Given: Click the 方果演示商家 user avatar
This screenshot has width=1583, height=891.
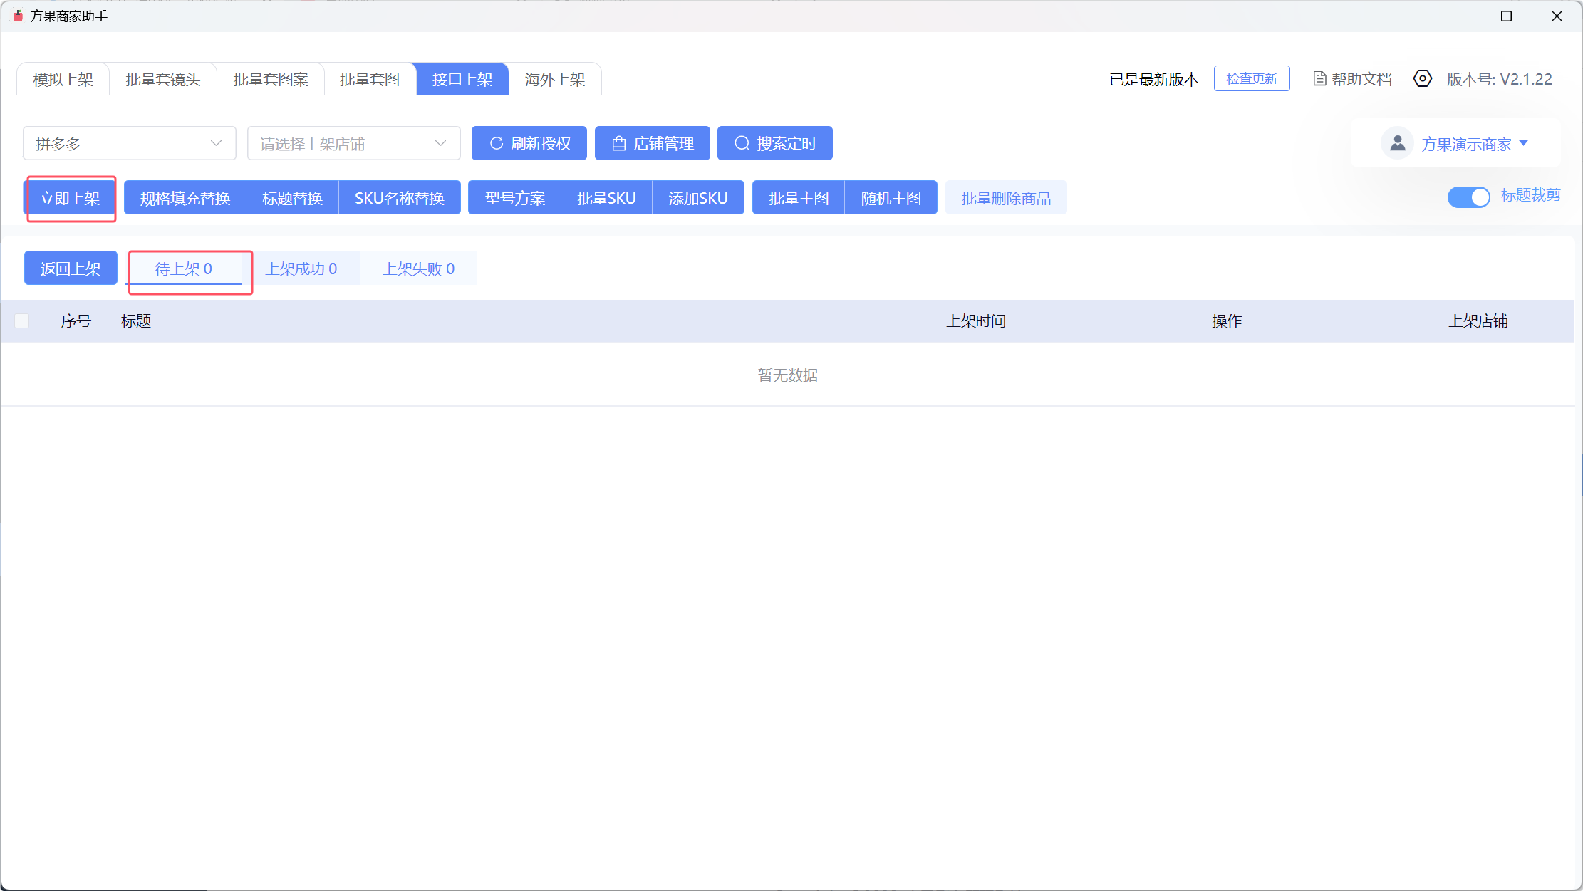Looking at the screenshot, I should click(1397, 143).
